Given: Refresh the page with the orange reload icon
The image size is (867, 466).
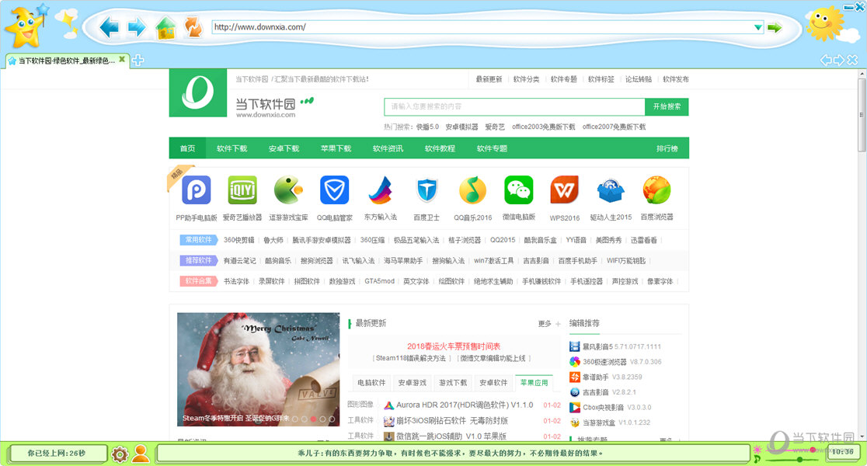Looking at the screenshot, I should [192, 29].
